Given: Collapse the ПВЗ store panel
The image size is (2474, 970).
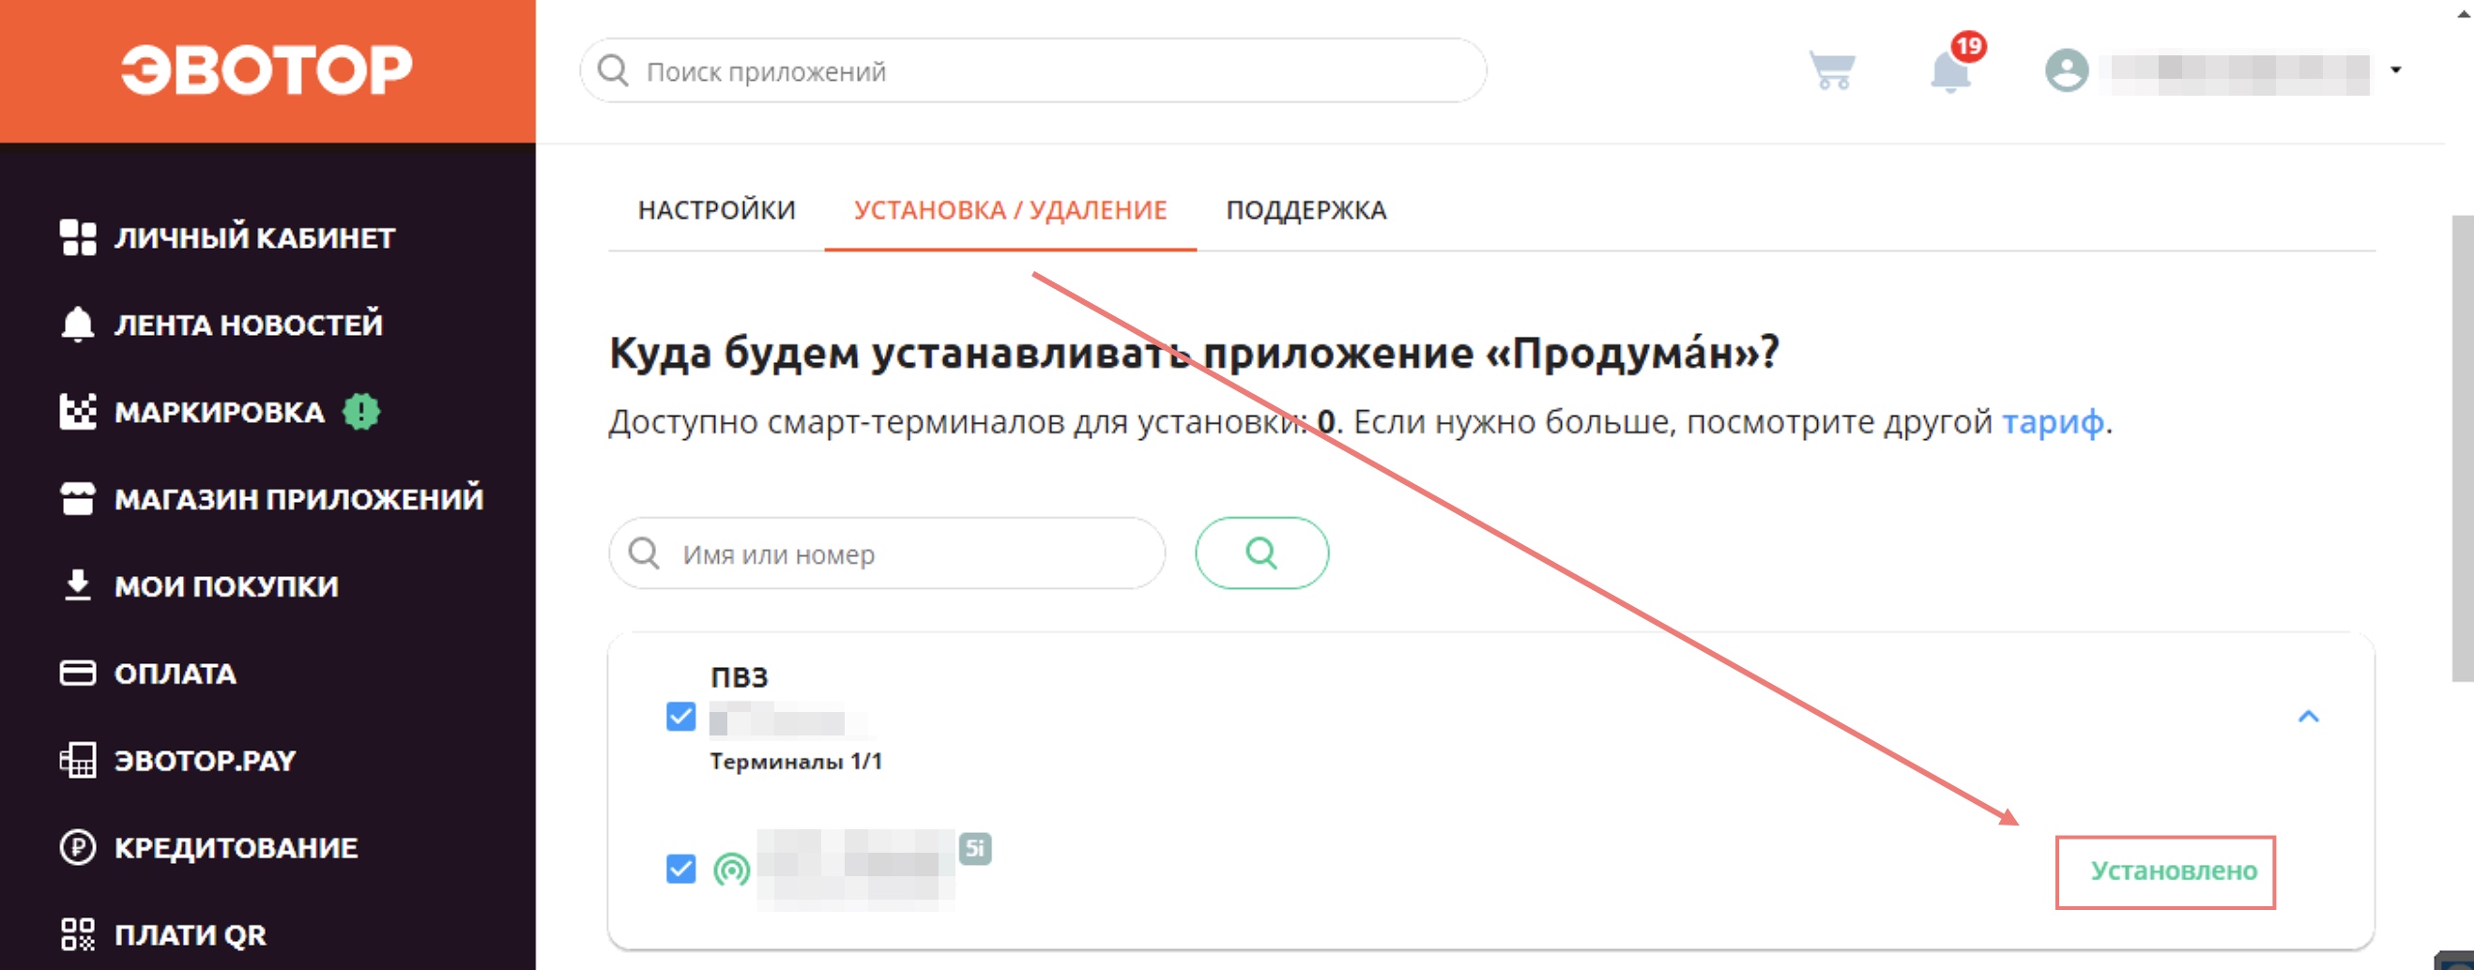Looking at the screenshot, I should click(2309, 717).
